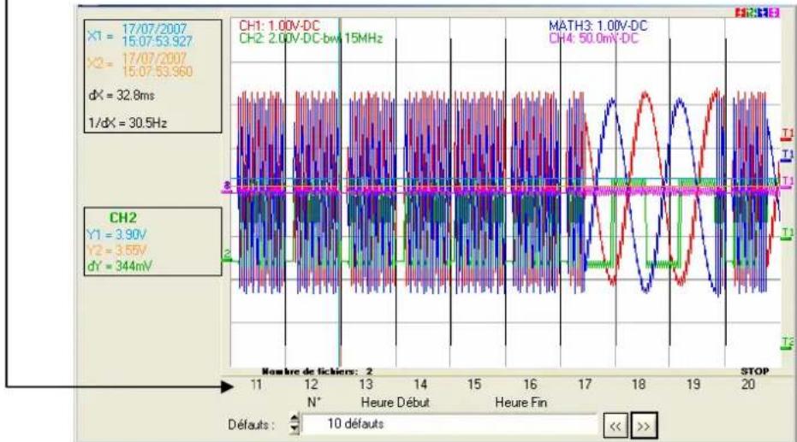Screen dimensions: 797x442
Task: Click the green T2 marker at bottom right
Action: (787, 344)
